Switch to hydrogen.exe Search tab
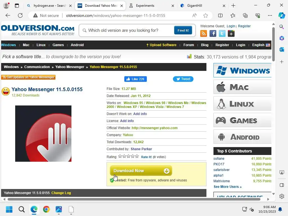 point(49,6)
